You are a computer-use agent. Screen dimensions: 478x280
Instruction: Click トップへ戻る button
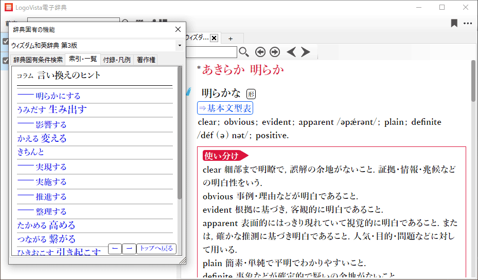coord(156,249)
